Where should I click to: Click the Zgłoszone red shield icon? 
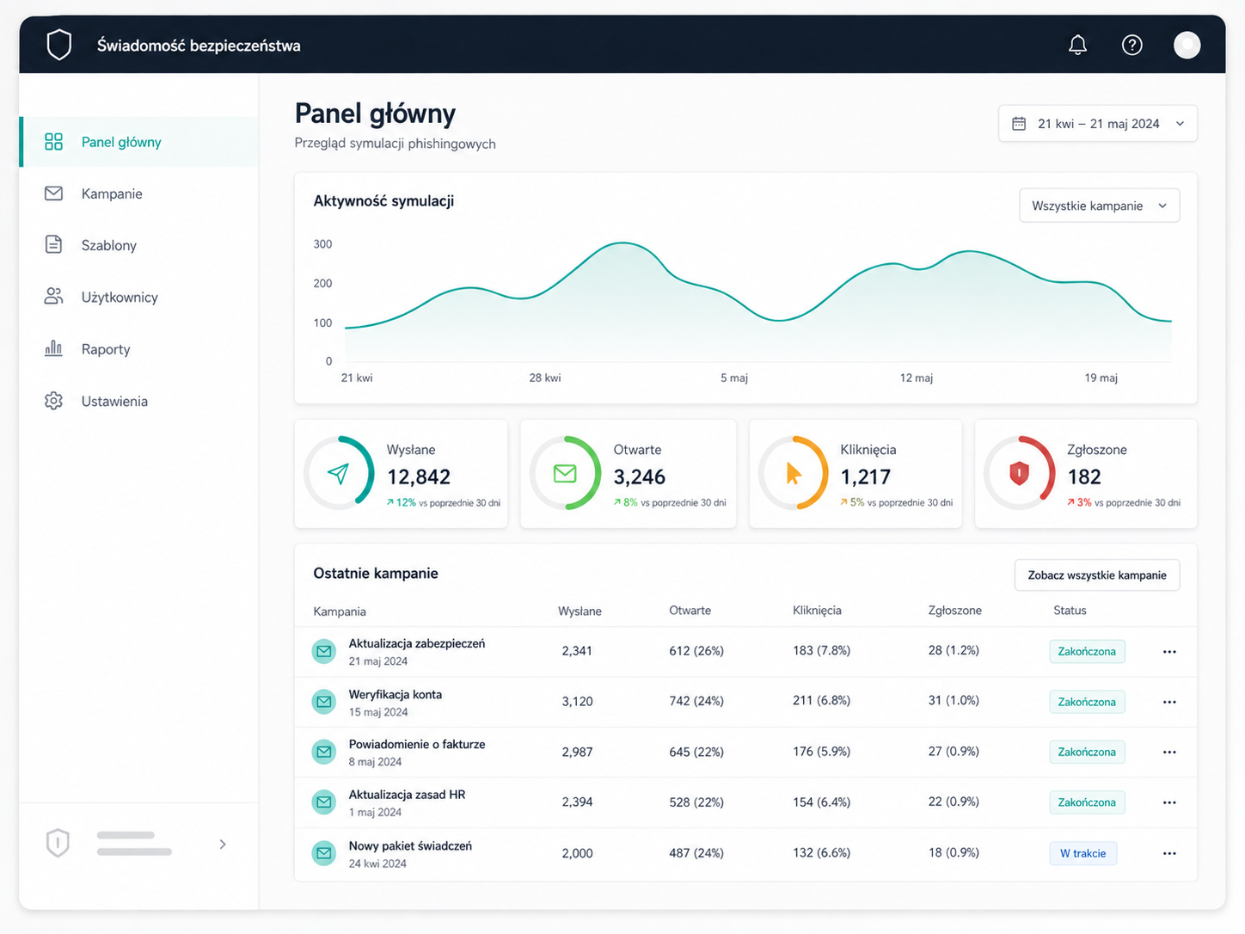point(1019,473)
